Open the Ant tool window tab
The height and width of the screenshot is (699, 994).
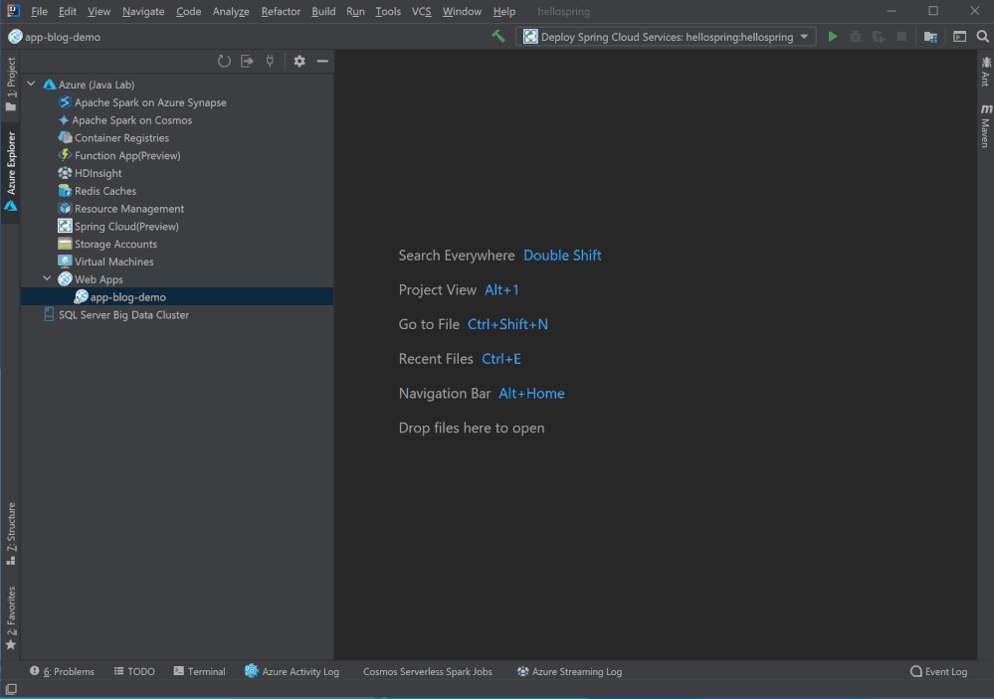(x=985, y=72)
